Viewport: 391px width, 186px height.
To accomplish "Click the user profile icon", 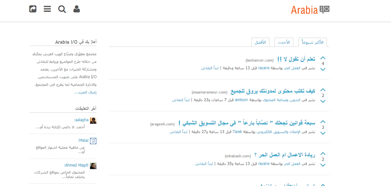I will click(x=77, y=9).
